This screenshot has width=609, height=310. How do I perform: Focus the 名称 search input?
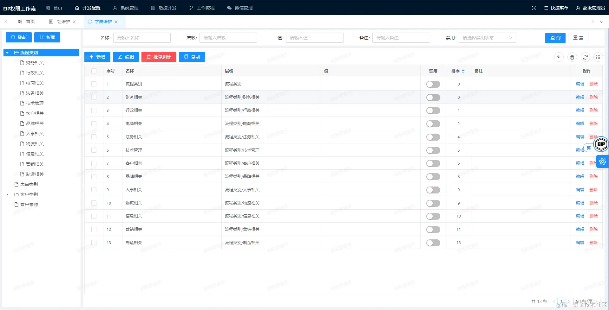[x=142, y=38]
